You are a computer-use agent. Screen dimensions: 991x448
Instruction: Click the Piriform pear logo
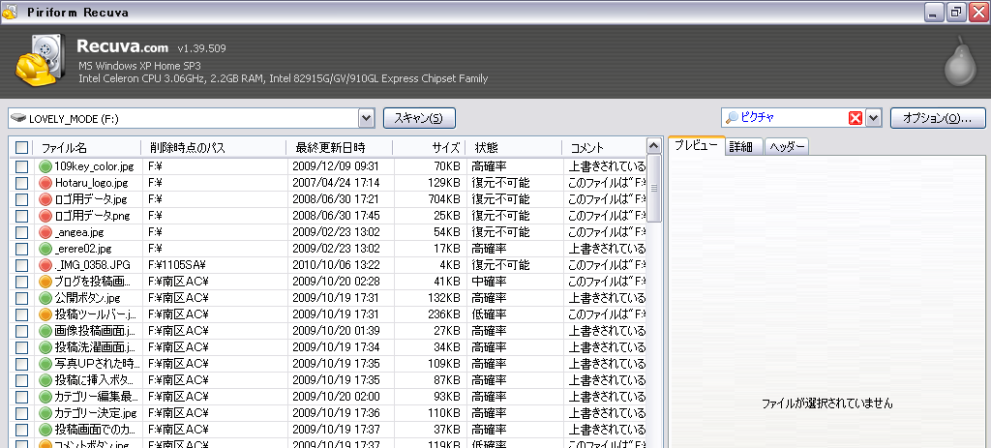(x=960, y=60)
